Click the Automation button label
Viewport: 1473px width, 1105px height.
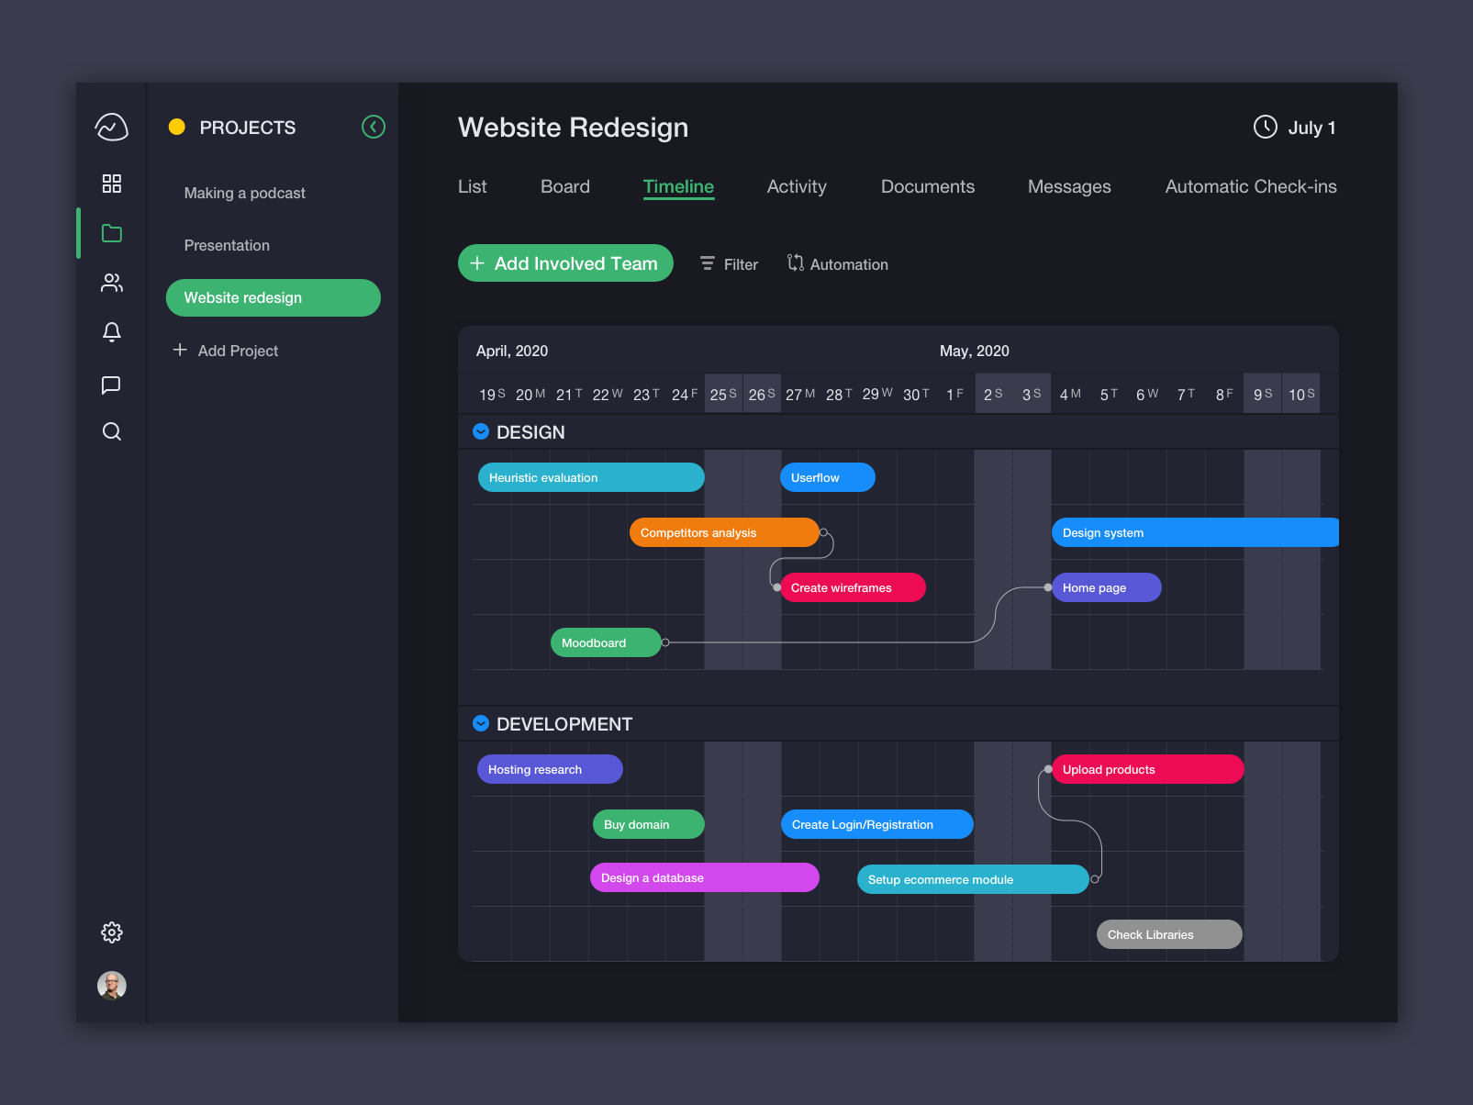point(849,264)
